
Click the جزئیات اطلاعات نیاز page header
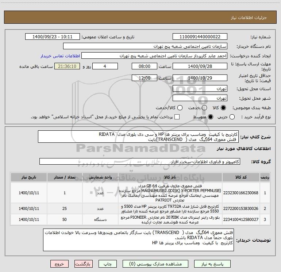click(249, 18)
